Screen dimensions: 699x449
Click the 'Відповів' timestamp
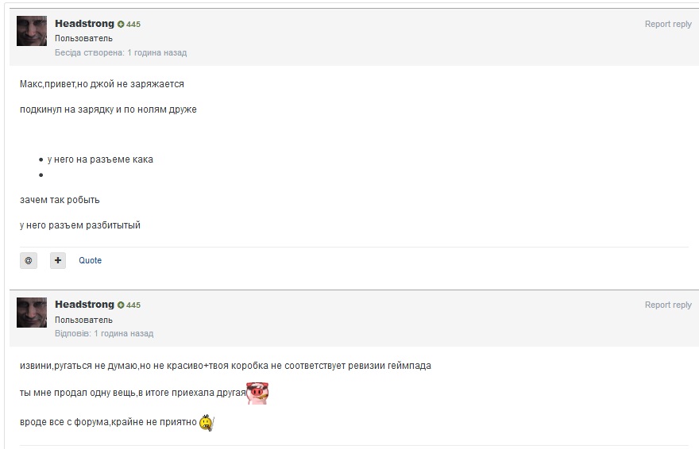tap(104, 334)
